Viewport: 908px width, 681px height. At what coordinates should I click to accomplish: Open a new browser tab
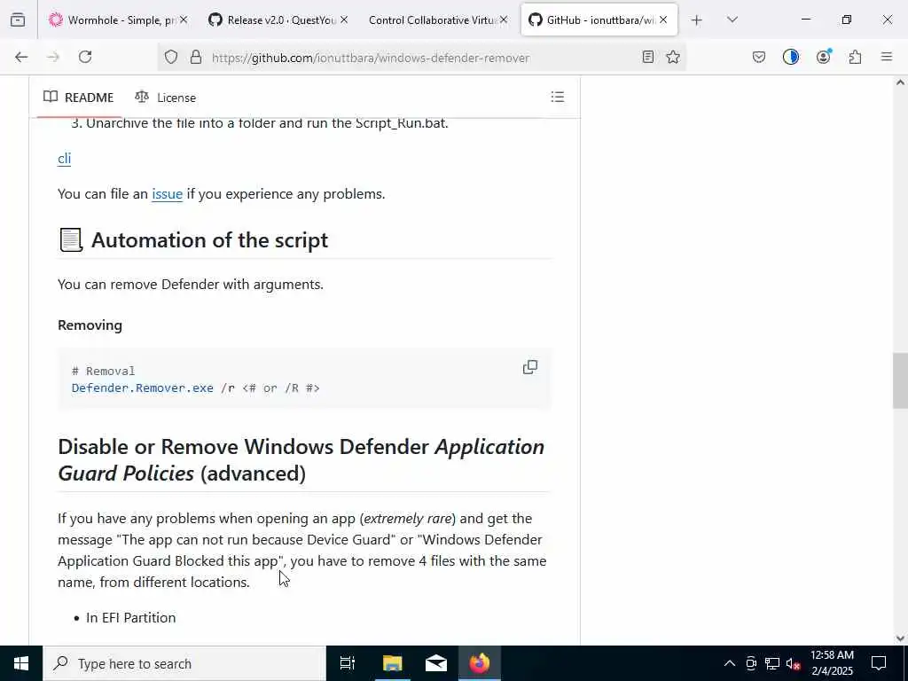pyautogui.click(x=697, y=20)
